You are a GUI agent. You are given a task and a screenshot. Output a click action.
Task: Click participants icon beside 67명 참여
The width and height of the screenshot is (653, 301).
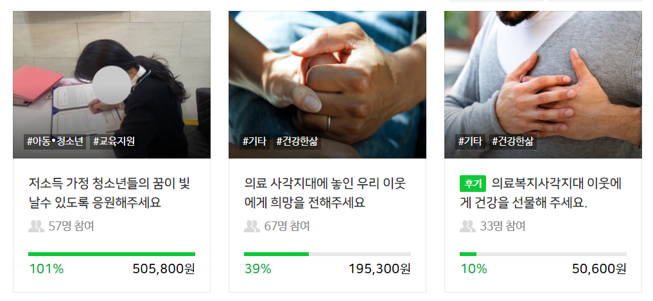[x=252, y=227]
